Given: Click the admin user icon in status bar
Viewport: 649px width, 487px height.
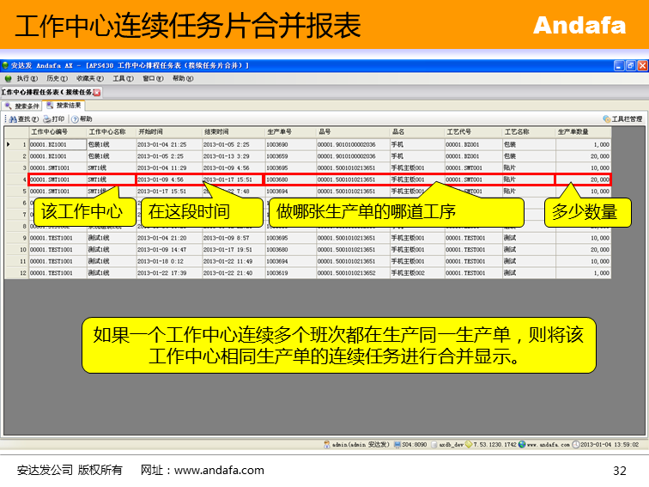Looking at the screenshot, I should (327, 445).
